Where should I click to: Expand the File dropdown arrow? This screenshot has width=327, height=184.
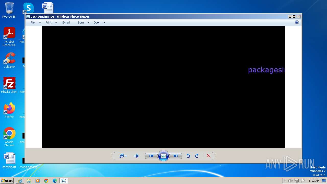[x=40, y=23]
